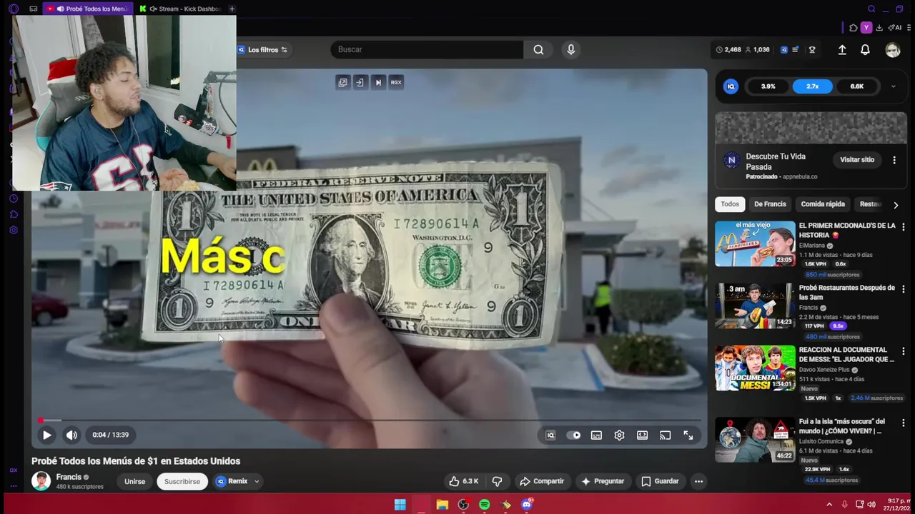The image size is (915, 514).
Task: Click the vidIQ menu icon in the header
Action: pyautogui.click(x=784, y=50)
